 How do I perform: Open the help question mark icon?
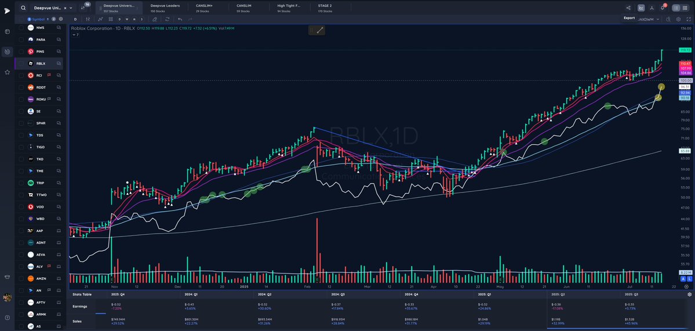[x=7, y=318]
